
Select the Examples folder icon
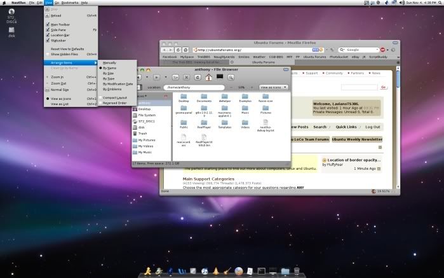click(x=245, y=97)
